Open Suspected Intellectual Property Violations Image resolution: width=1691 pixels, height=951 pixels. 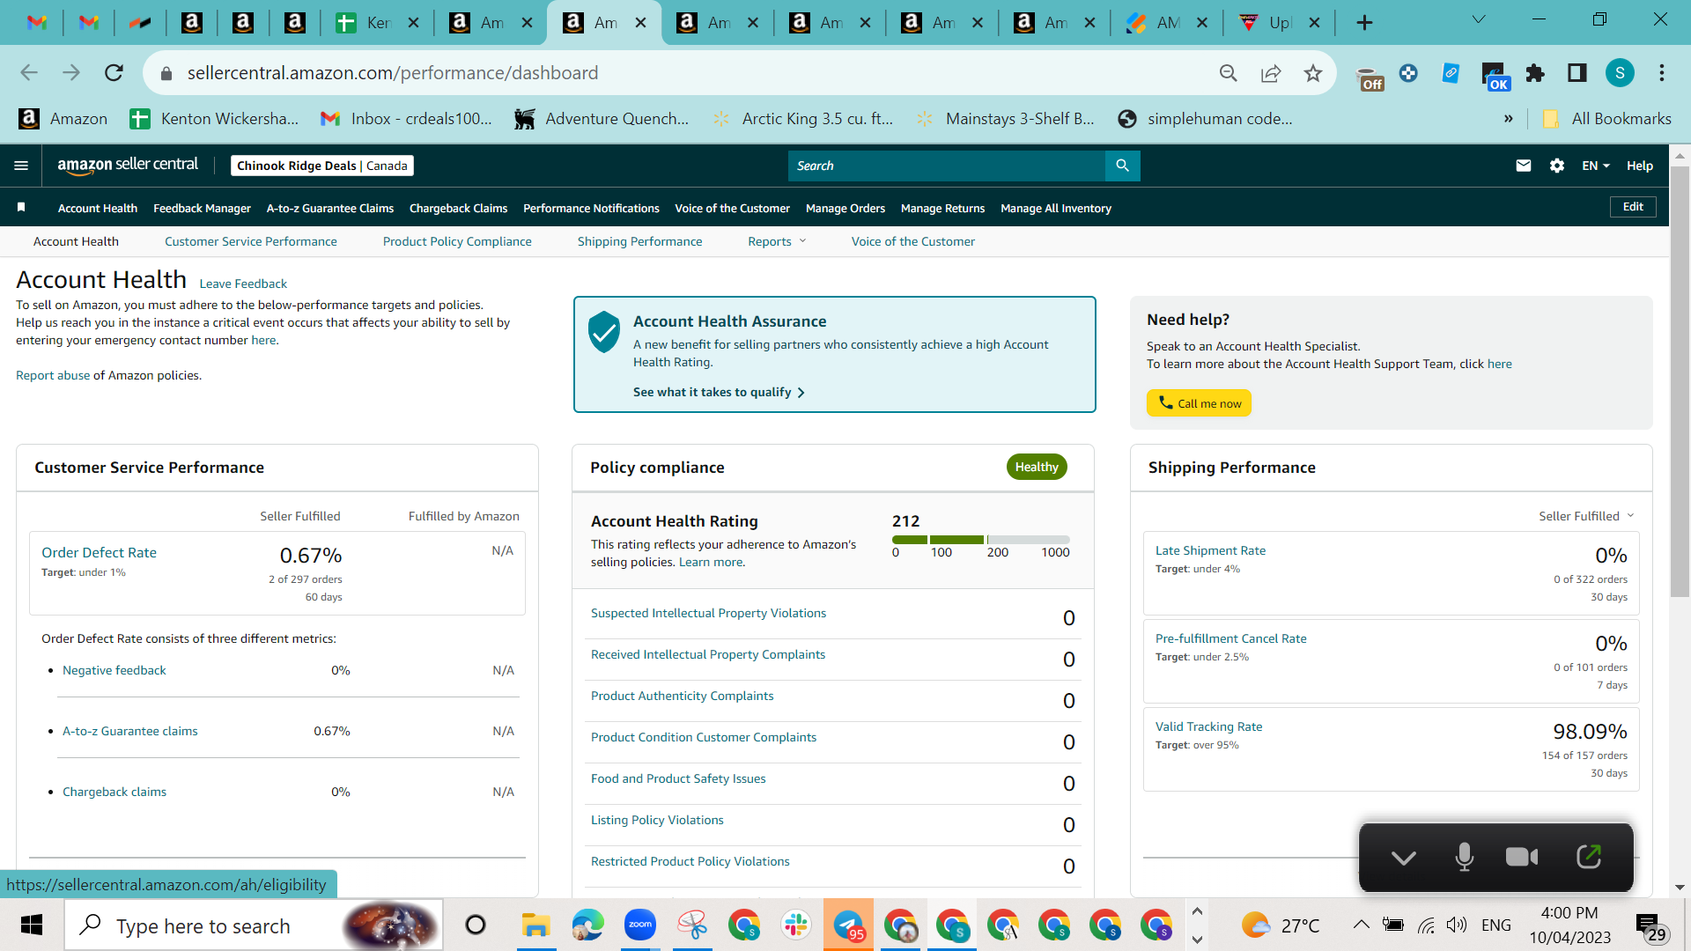point(708,613)
